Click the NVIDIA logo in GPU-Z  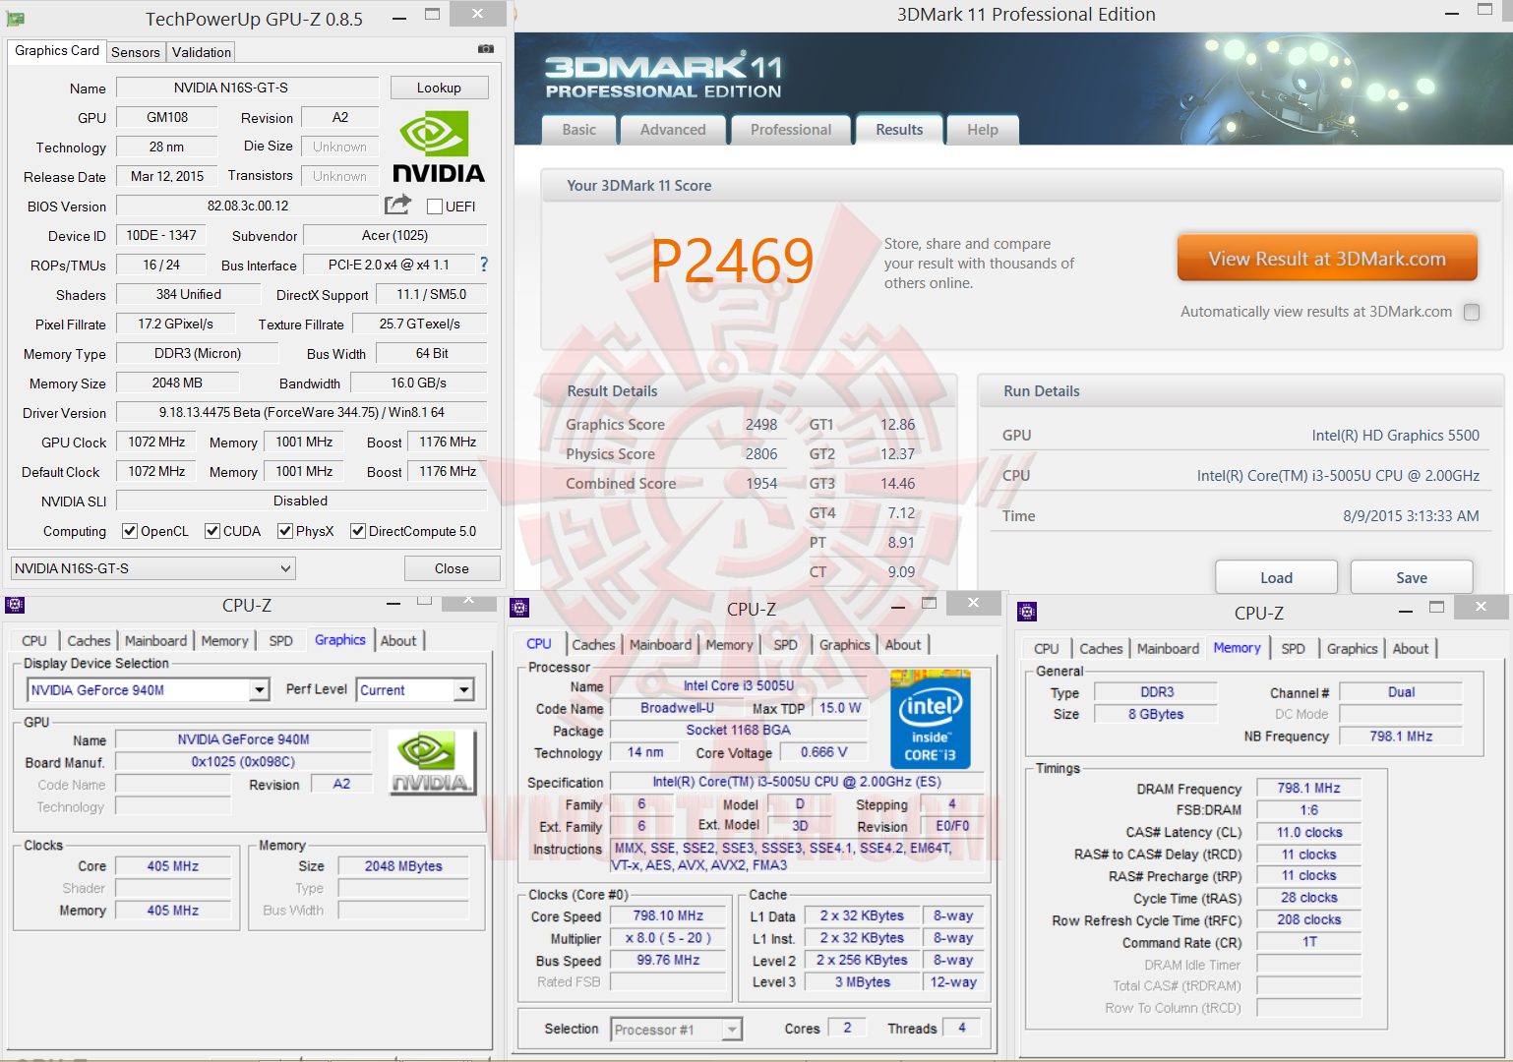[439, 147]
